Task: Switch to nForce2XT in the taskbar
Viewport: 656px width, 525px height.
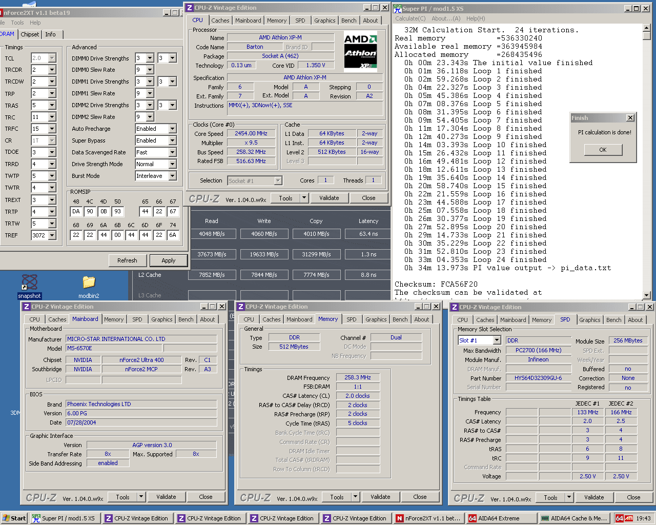Action: [428, 518]
